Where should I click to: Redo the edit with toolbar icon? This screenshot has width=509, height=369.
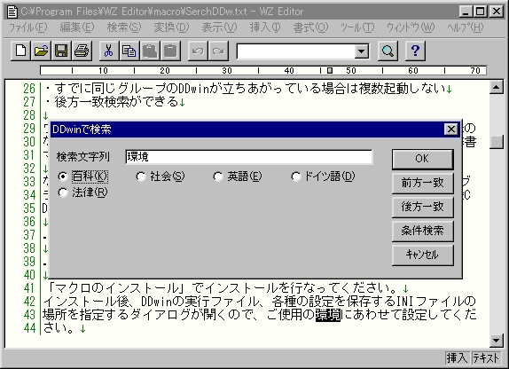pyautogui.click(x=218, y=51)
